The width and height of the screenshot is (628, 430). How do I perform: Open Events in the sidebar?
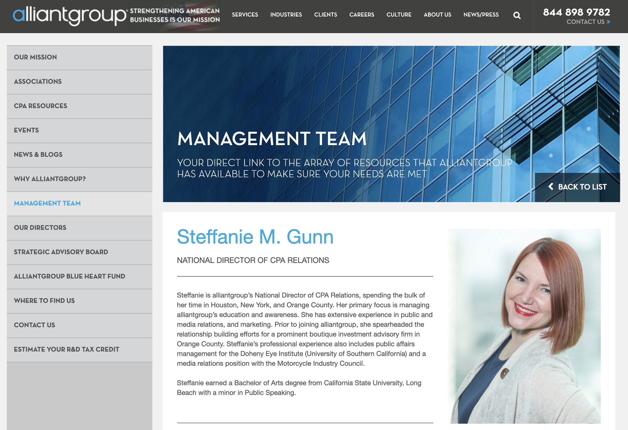point(79,130)
